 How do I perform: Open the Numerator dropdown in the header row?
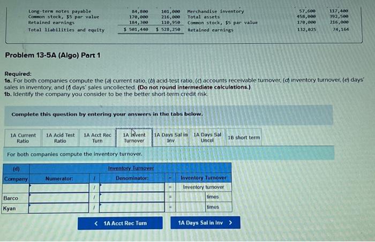[x=59, y=187]
